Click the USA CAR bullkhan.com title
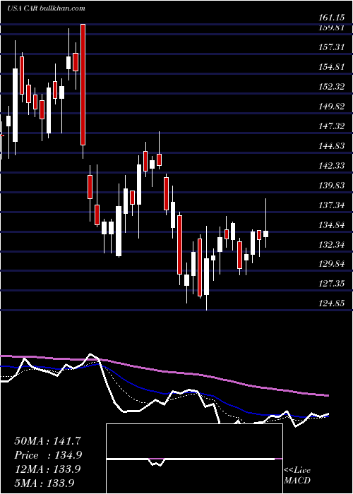 click(x=46, y=8)
